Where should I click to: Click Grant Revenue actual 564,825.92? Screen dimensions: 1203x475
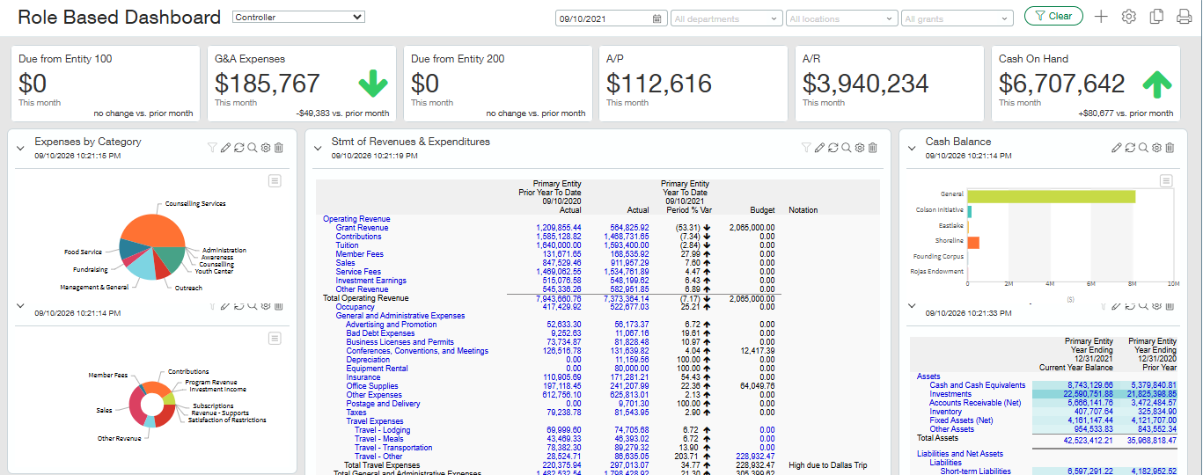pyautogui.click(x=626, y=228)
